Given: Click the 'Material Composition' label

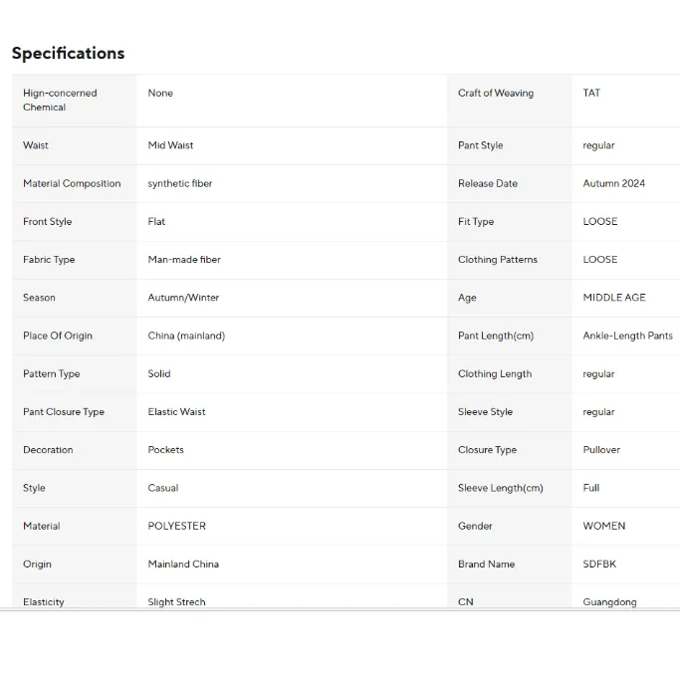Looking at the screenshot, I should (72, 183).
